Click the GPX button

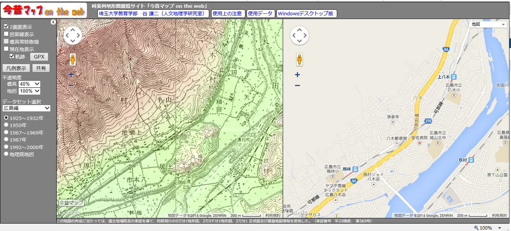click(x=39, y=57)
